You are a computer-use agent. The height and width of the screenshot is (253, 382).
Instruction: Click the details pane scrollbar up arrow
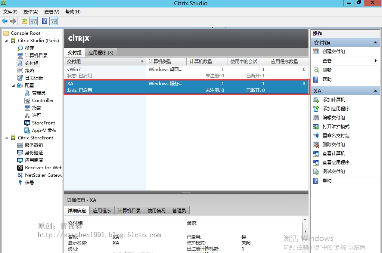(x=305, y=219)
